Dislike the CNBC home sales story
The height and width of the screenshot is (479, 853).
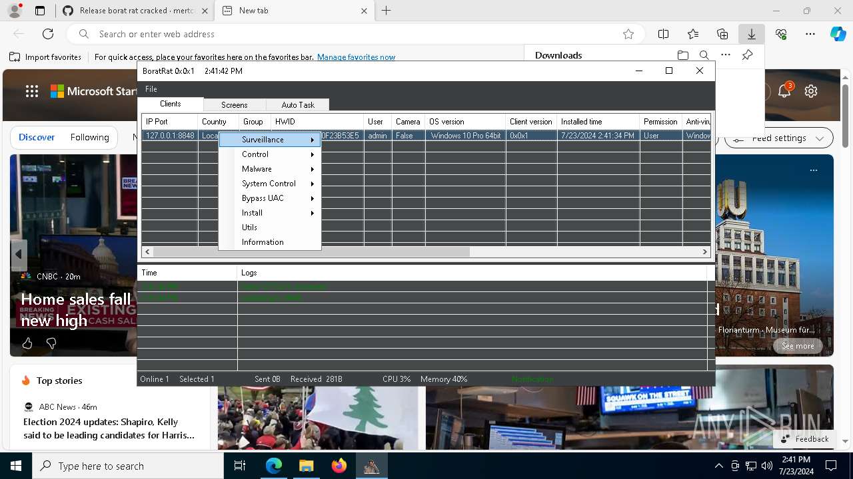pyautogui.click(x=51, y=343)
